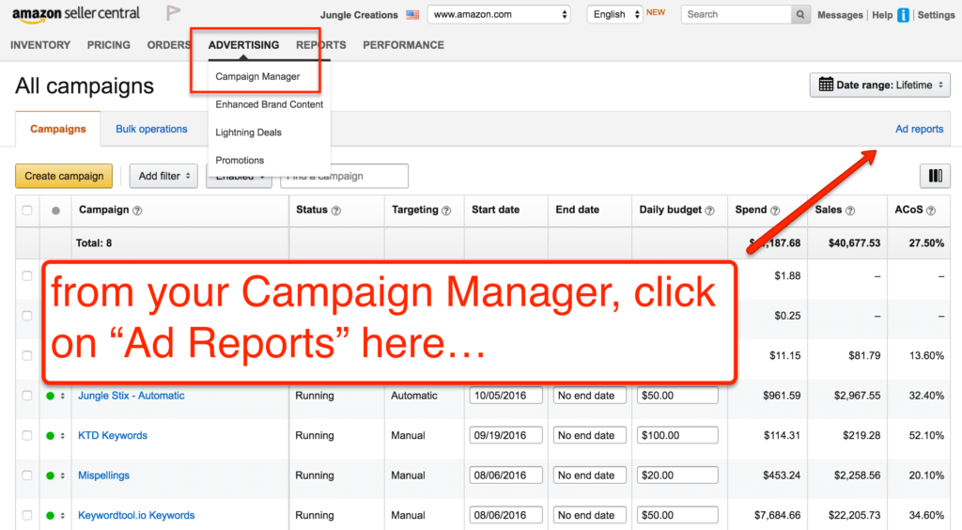Viewport: 962px width, 530px height.
Task: Open the column chooser icon button
Action: coord(935,176)
